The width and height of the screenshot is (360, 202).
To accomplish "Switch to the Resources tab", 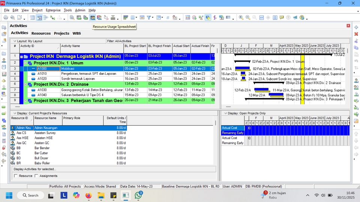I will (41, 33).
